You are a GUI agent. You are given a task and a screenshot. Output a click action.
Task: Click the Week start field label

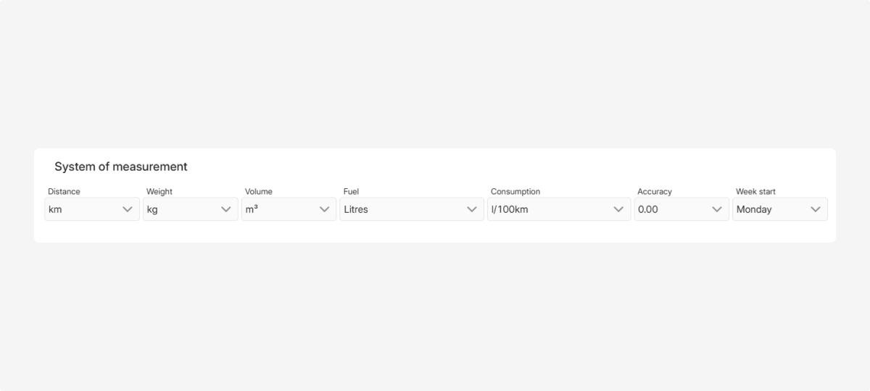755,192
